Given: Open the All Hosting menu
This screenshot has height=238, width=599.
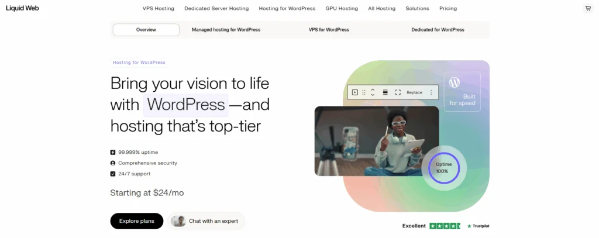Looking at the screenshot, I should [381, 8].
